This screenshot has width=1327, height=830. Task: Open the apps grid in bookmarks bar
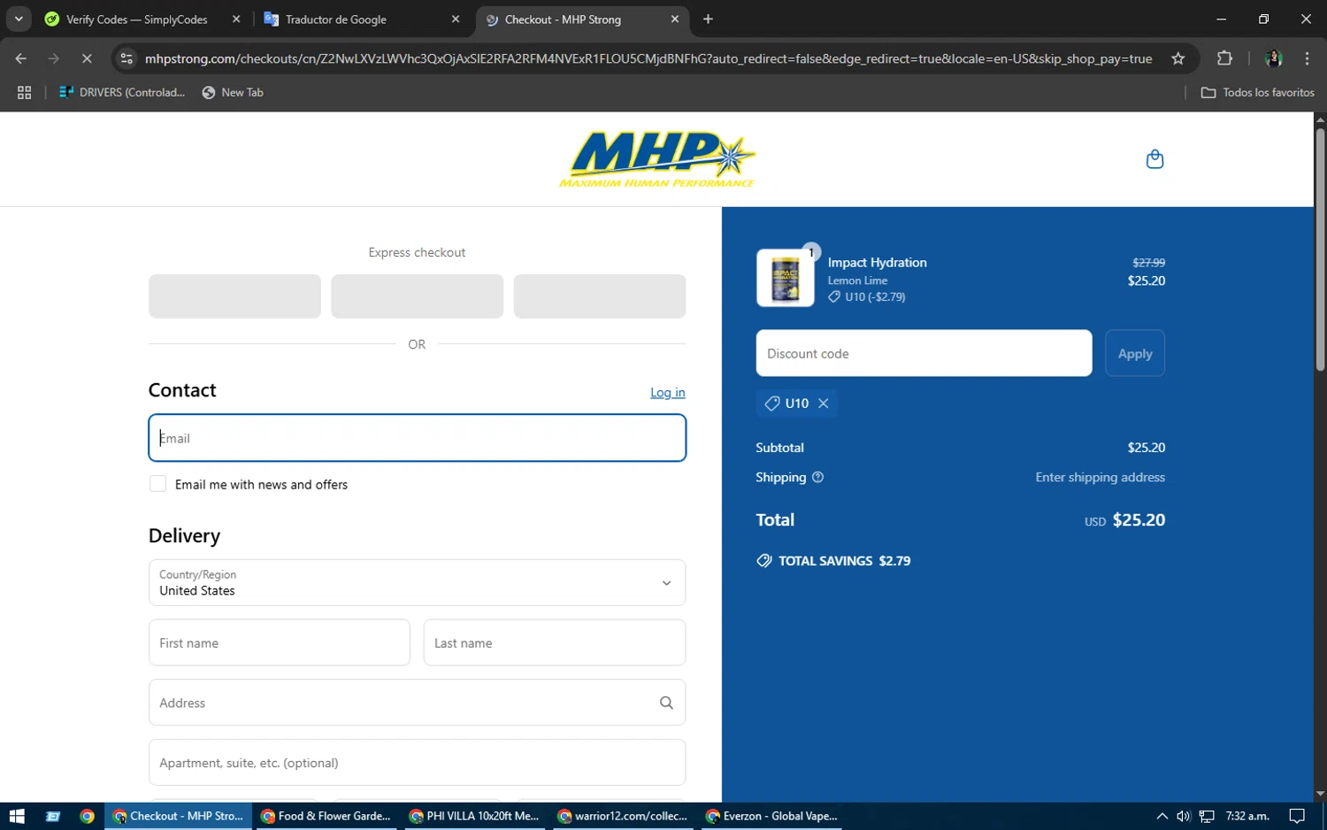[x=24, y=92]
